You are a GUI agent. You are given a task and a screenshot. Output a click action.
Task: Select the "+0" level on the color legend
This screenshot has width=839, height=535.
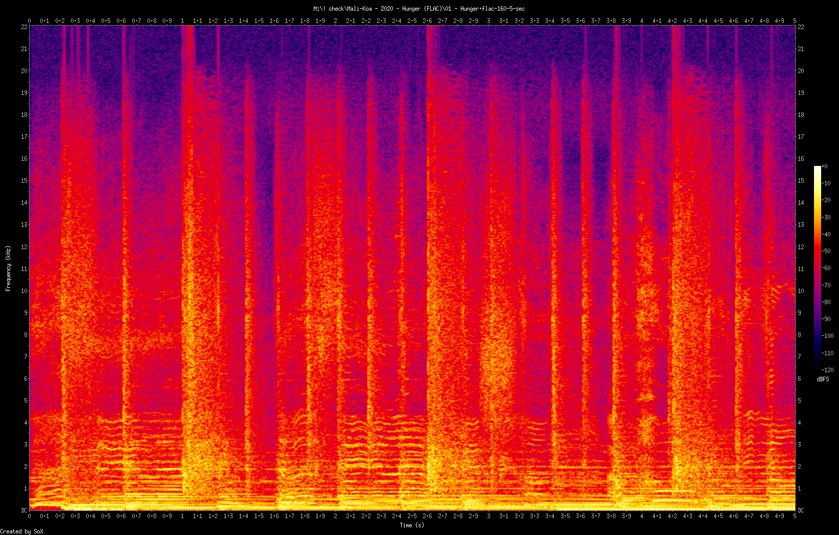coord(825,166)
